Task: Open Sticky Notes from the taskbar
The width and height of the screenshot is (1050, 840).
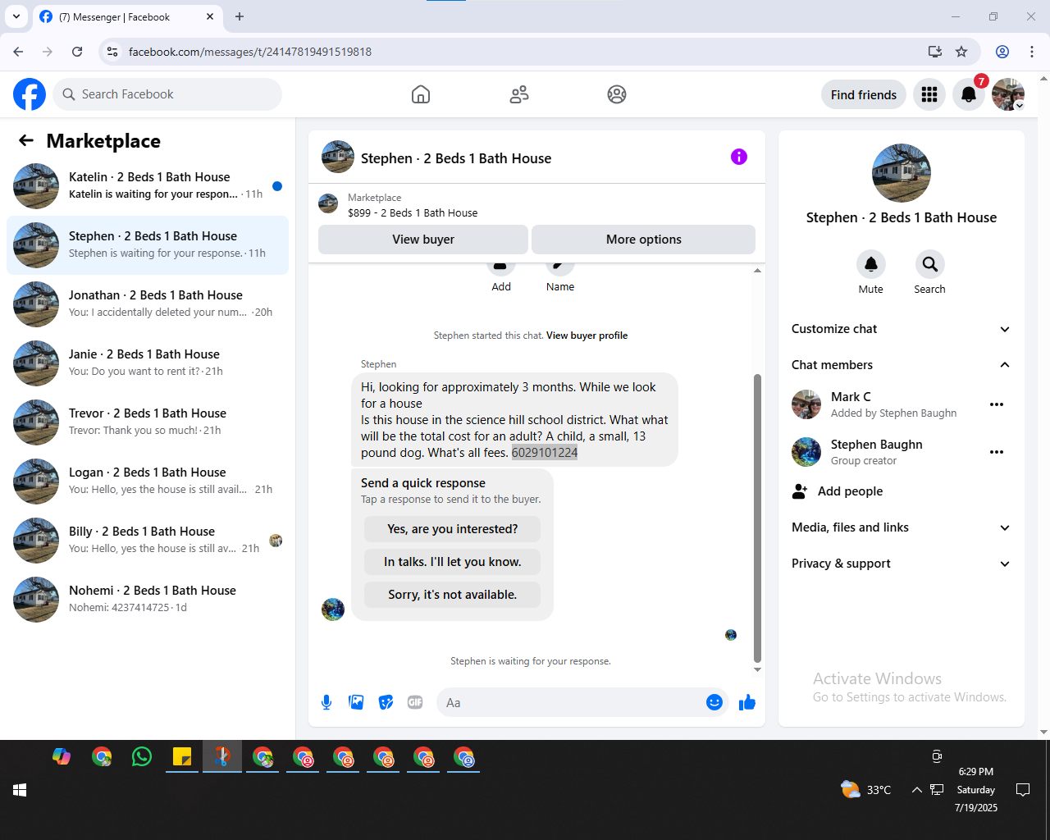Action: click(x=182, y=756)
